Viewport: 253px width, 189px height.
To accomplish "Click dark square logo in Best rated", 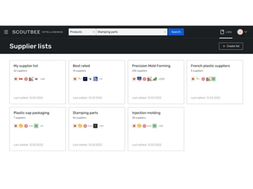I will (85, 79).
